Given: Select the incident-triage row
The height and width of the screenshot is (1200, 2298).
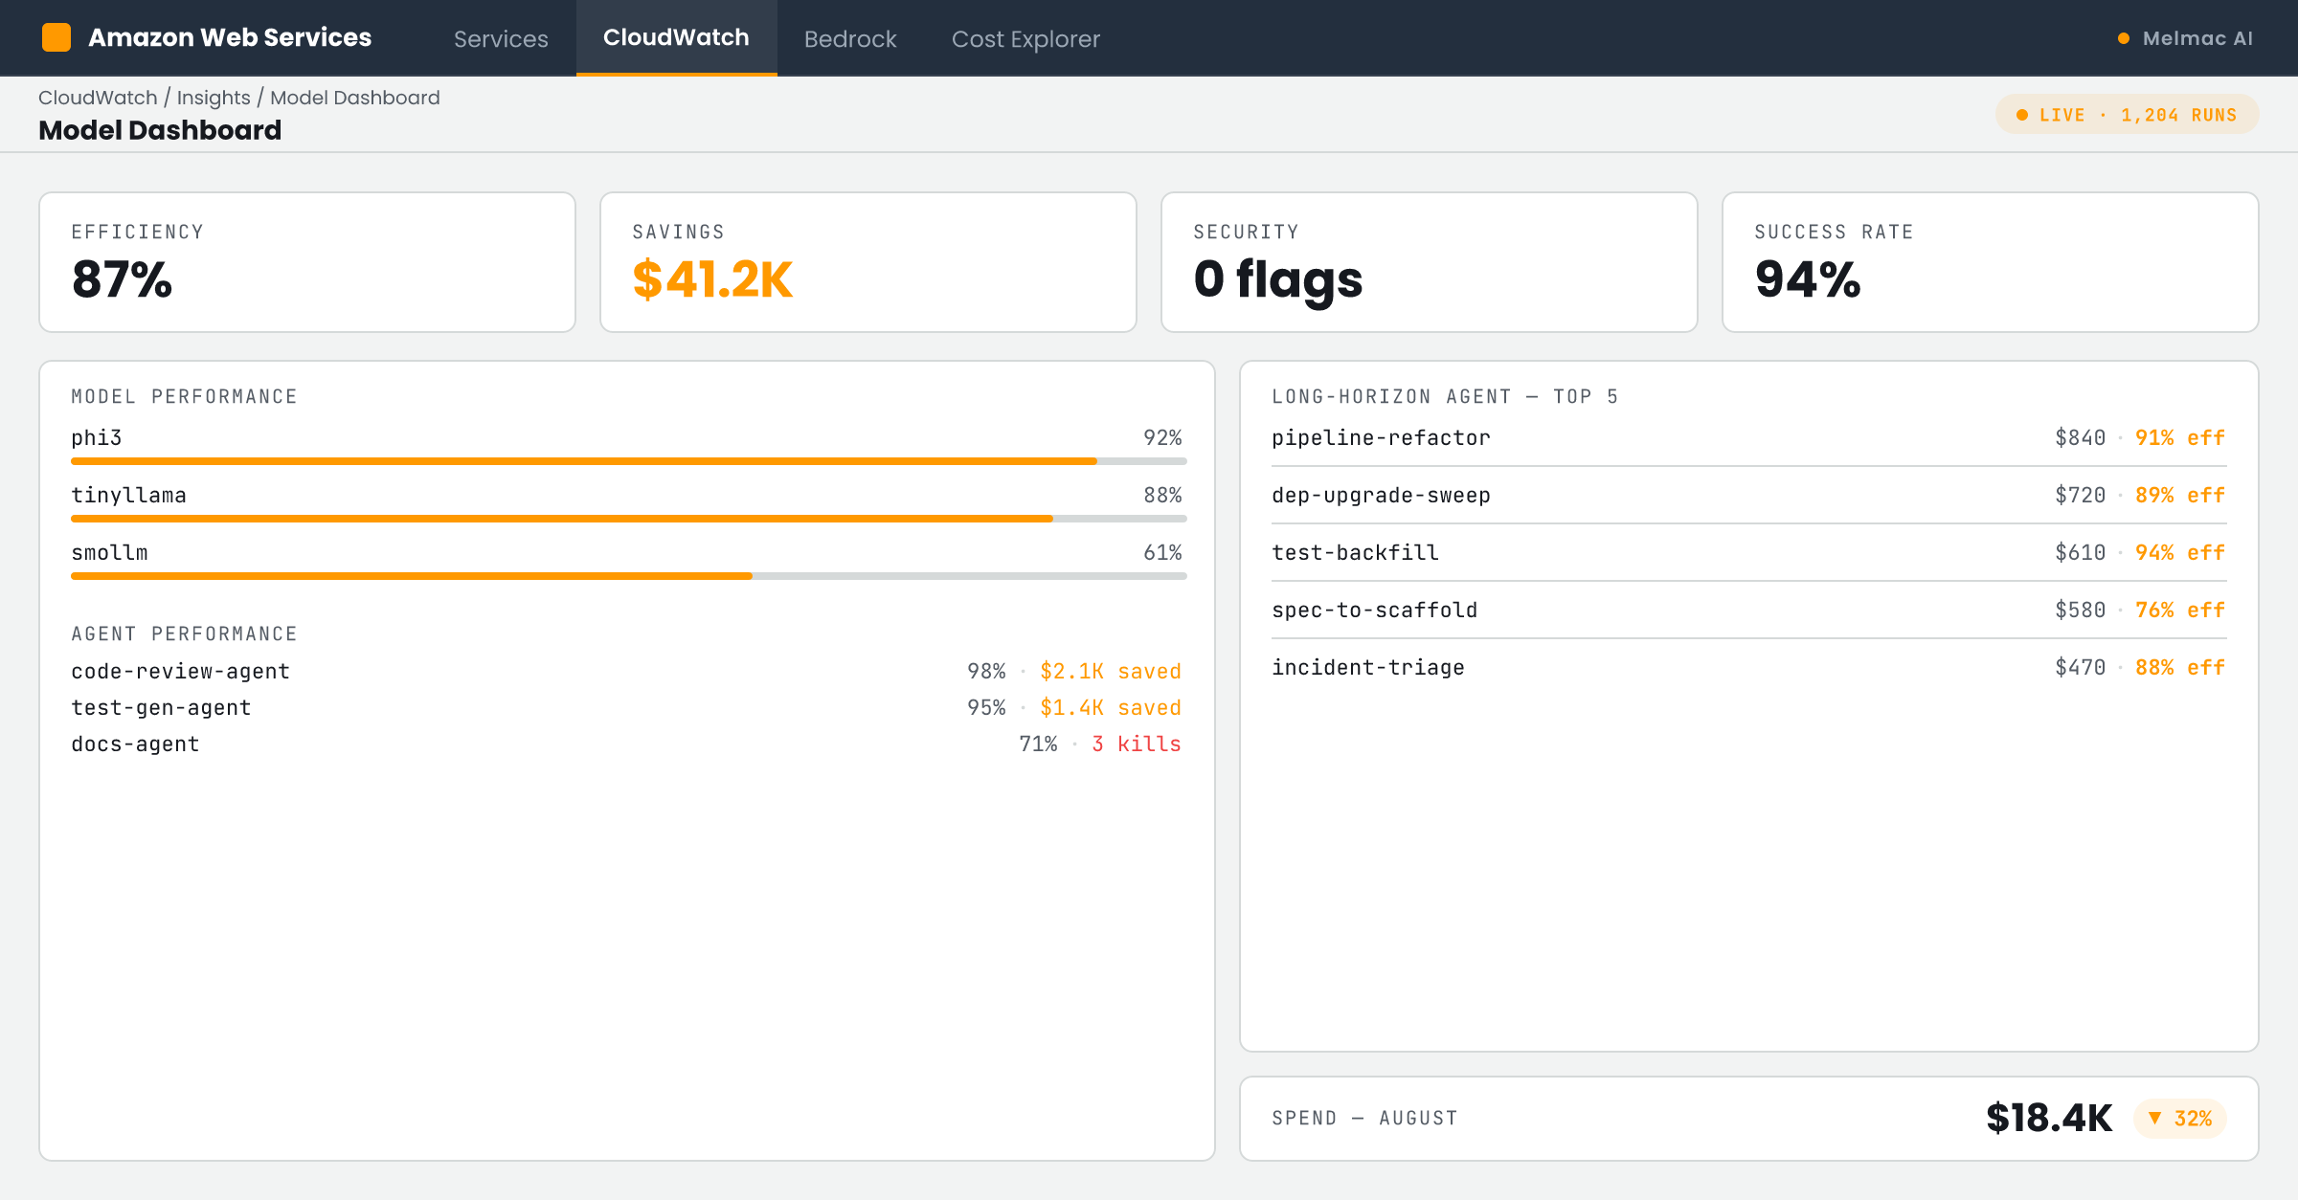Looking at the screenshot, I should [1748, 668].
